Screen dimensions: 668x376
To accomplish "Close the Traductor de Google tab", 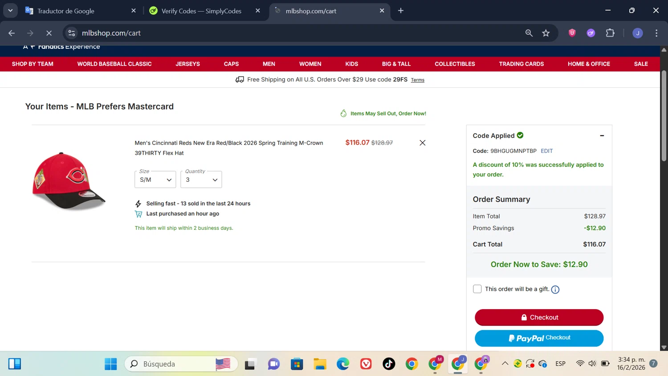I will tap(134, 11).
